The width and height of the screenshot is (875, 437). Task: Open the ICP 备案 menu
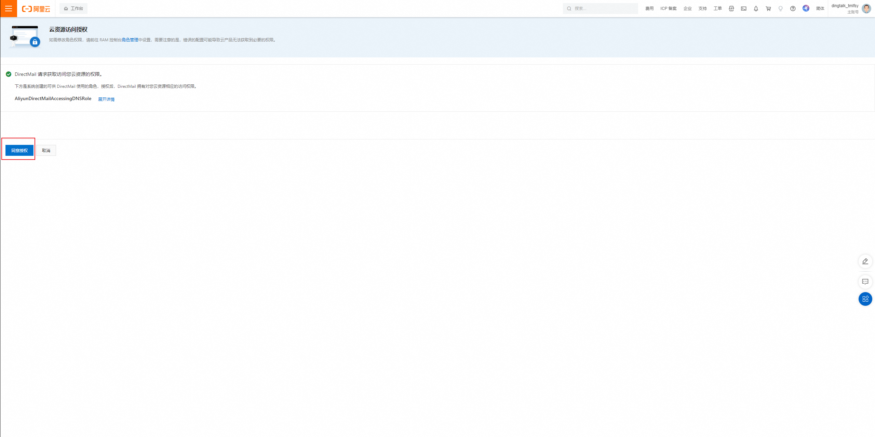click(668, 9)
